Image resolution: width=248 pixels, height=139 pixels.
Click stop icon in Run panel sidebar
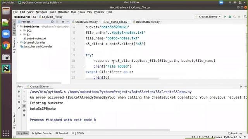(19, 96)
